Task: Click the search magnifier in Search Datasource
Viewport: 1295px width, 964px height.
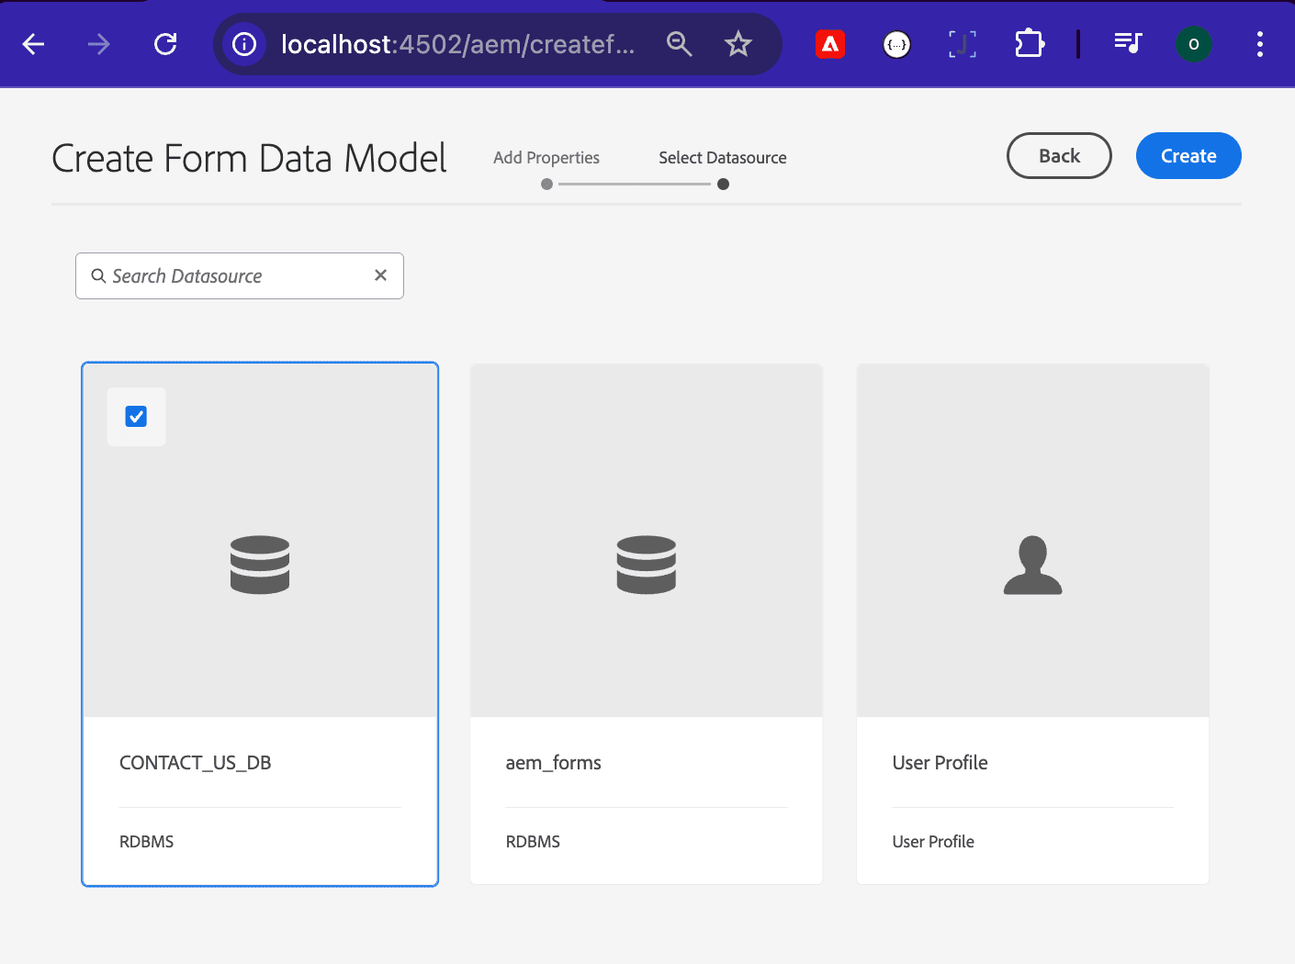Action: (x=98, y=275)
